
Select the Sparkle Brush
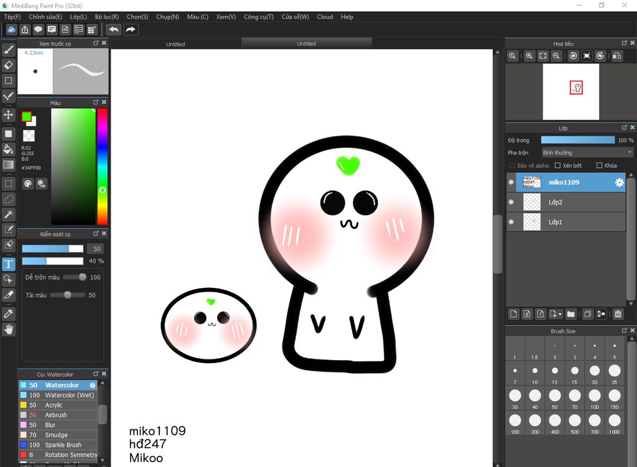coord(58,445)
